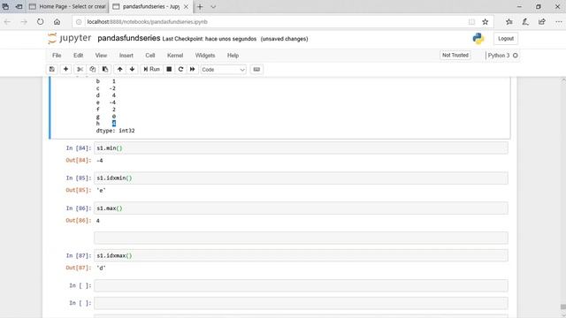The image size is (566, 318).
Task: Click the In [86] prompt label
Action: click(x=79, y=208)
